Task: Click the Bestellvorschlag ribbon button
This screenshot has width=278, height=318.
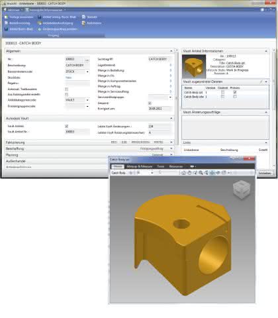Action: 17,23
